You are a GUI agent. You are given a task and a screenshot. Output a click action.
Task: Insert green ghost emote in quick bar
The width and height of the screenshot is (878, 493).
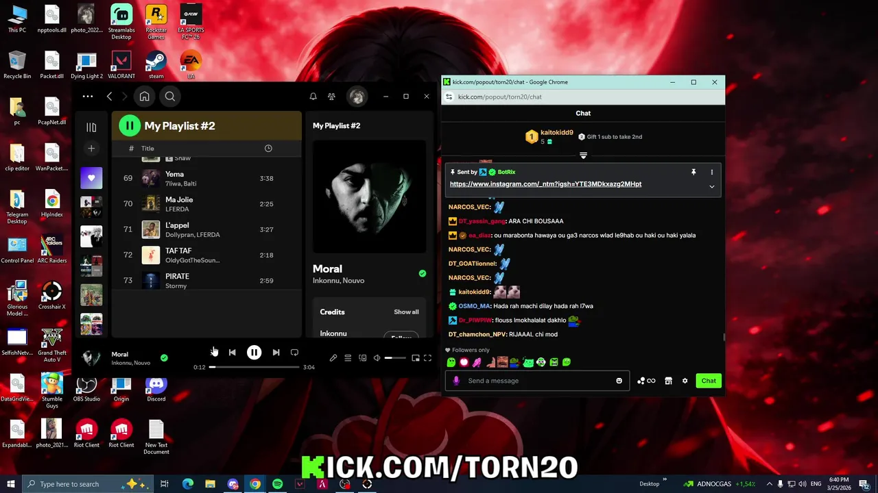coord(451,362)
